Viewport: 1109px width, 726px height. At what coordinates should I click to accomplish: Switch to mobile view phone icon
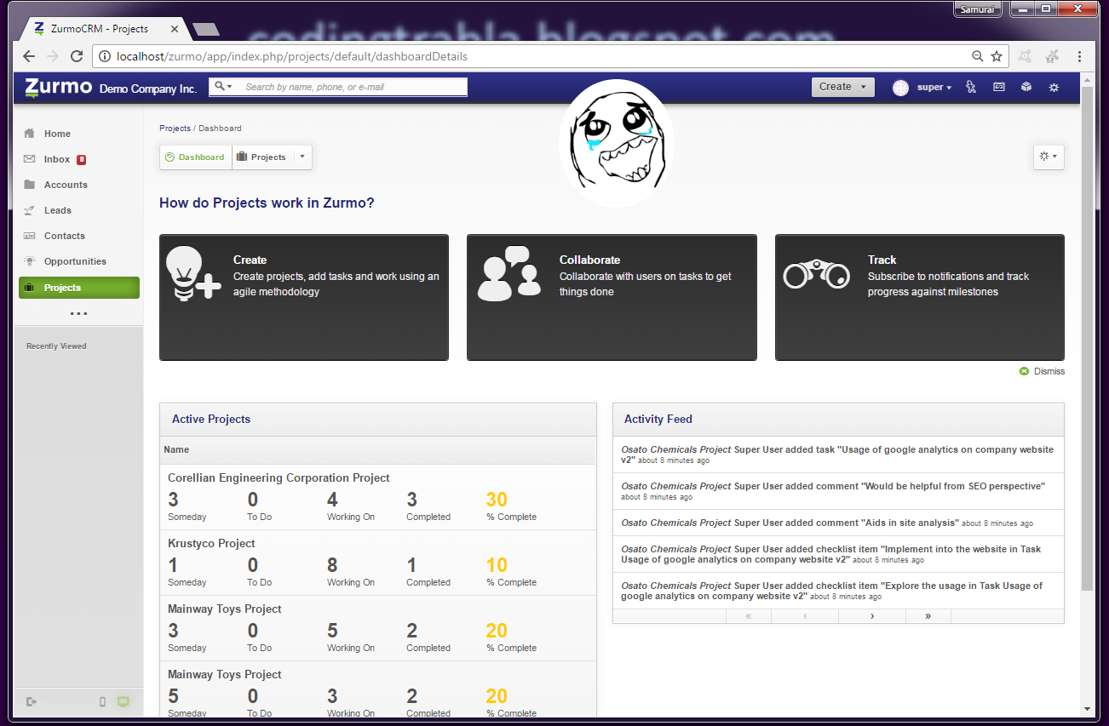[x=102, y=701]
